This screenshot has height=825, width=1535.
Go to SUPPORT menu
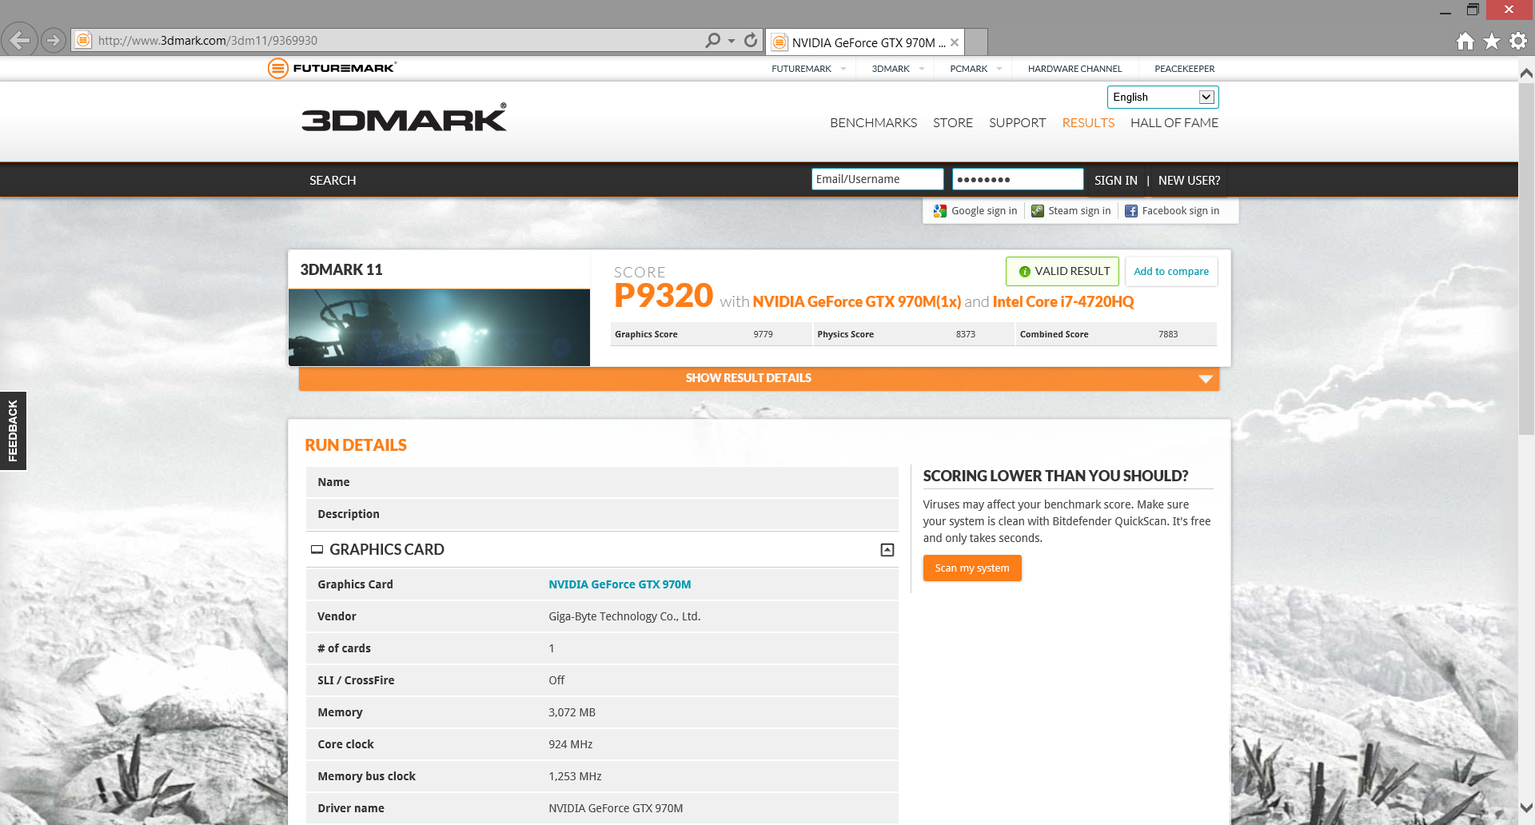tap(1017, 122)
